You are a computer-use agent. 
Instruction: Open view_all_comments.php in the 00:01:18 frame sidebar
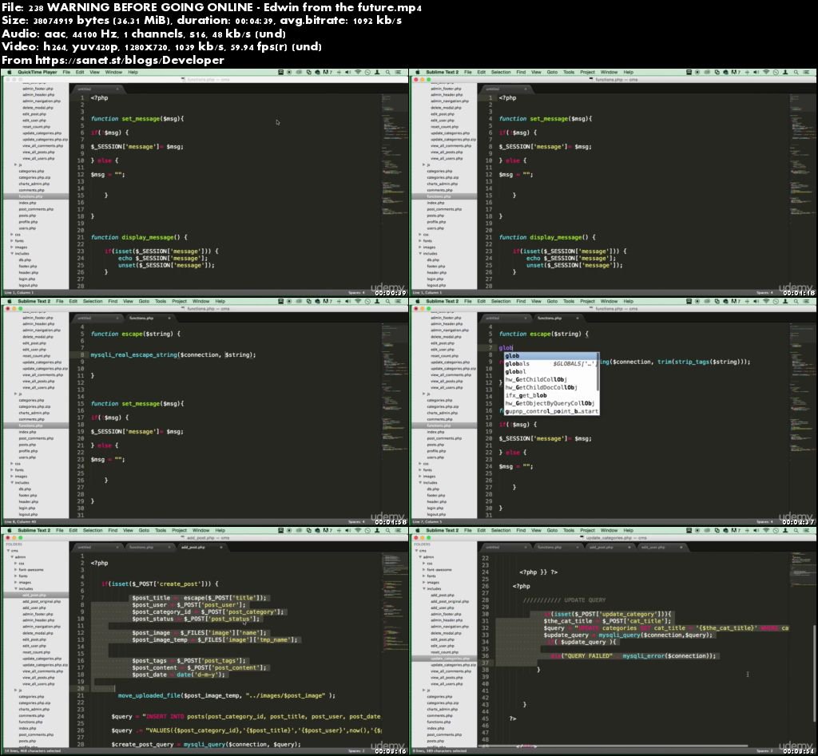pos(451,145)
